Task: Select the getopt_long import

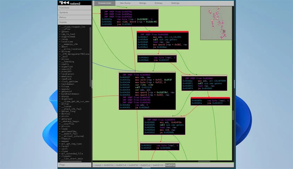Action: tap(68, 111)
